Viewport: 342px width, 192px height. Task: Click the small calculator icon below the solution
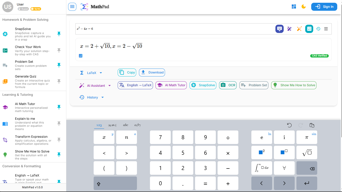coord(81,56)
